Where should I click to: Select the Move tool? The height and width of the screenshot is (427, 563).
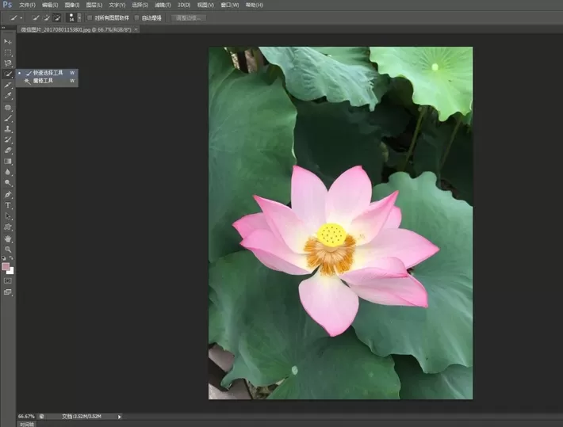click(8, 42)
